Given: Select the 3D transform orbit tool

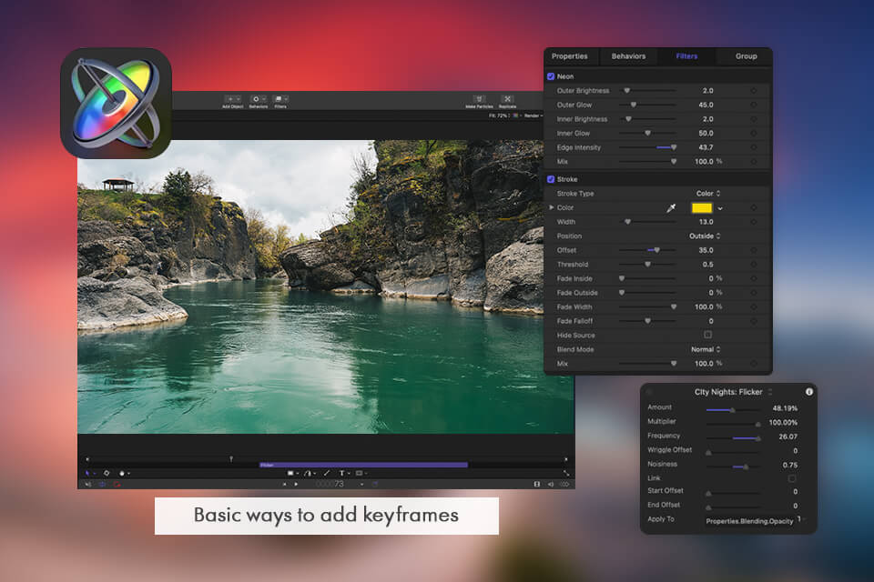Looking at the screenshot, I should pyautogui.click(x=107, y=473).
